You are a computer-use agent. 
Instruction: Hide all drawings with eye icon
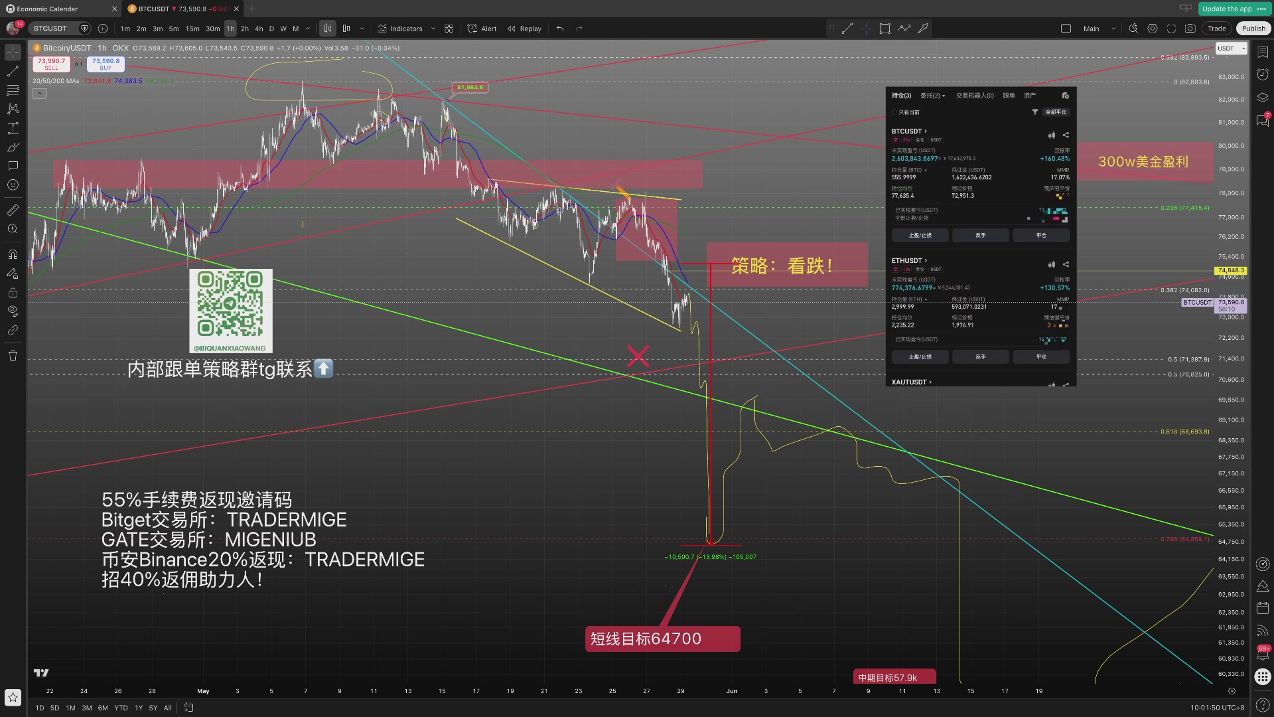click(x=13, y=311)
